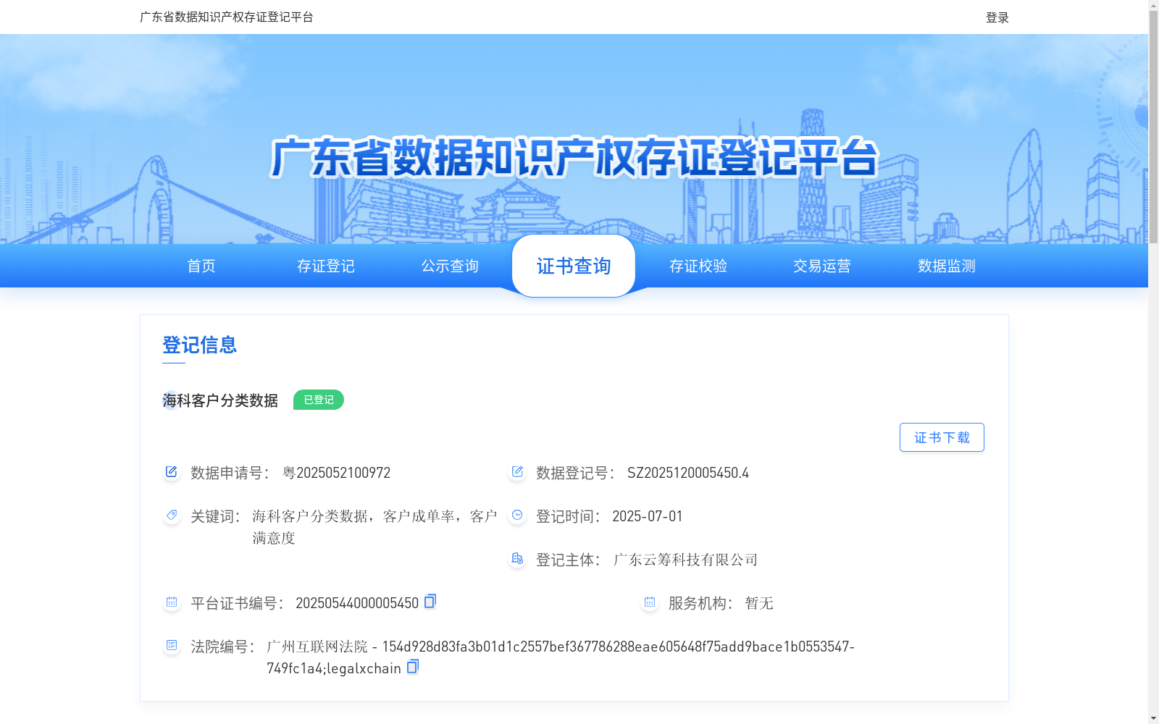Go to 存证登记 tab
The height and width of the screenshot is (724, 1159).
(x=326, y=266)
